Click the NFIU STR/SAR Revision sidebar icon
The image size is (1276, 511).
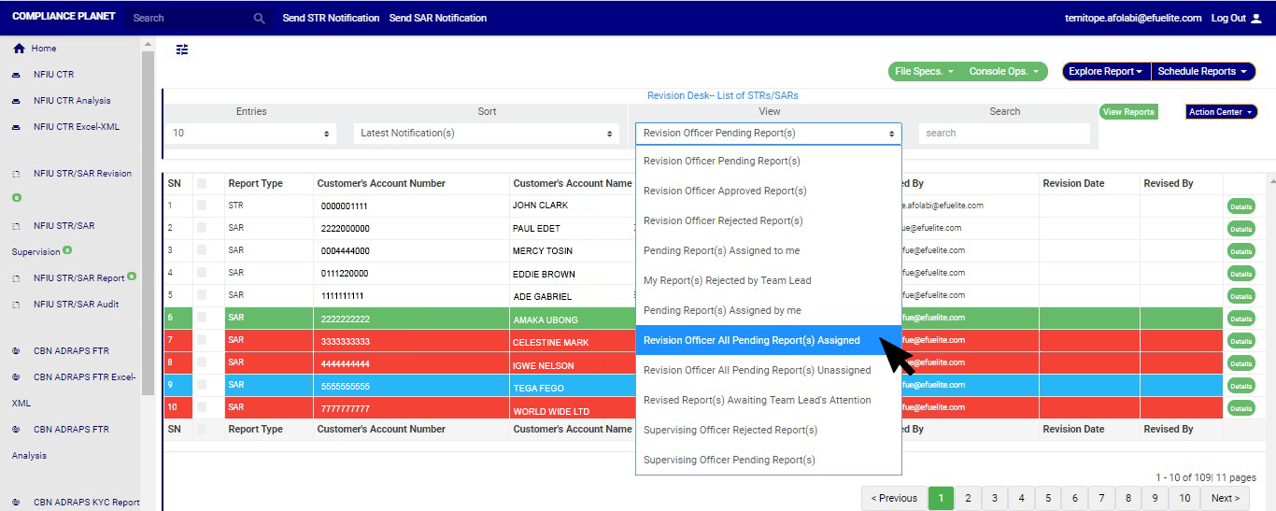pyautogui.click(x=16, y=174)
